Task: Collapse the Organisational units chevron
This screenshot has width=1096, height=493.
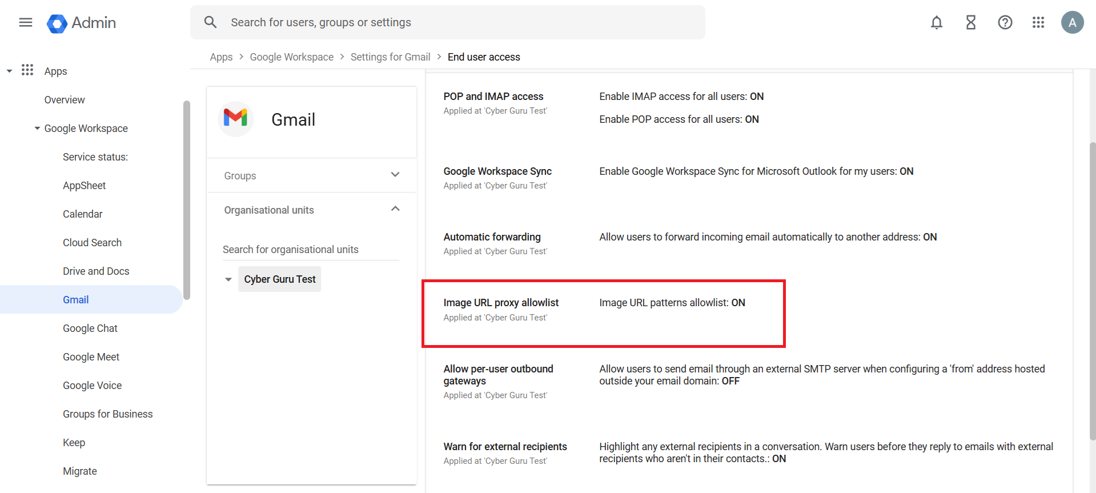Action: (395, 209)
